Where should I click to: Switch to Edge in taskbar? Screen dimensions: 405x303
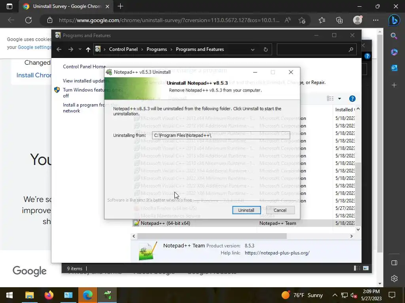88,295
